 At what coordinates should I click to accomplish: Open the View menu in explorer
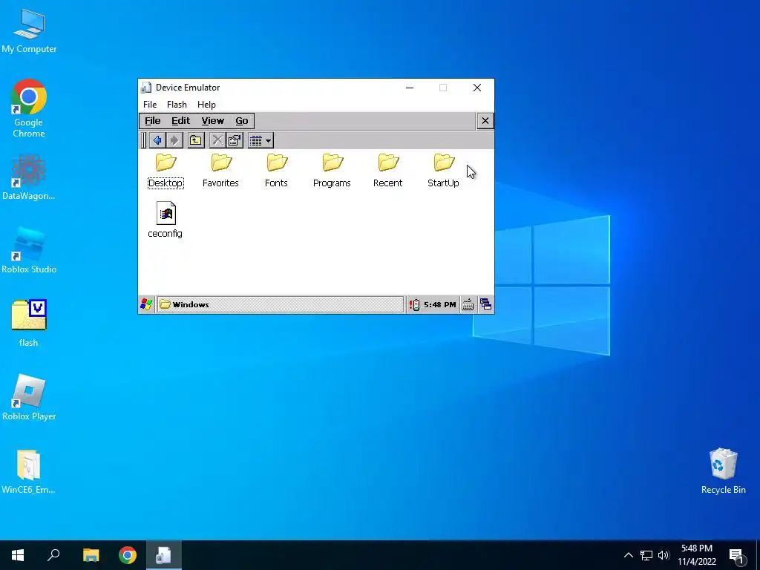pyautogui.click(x=213, y=121)
